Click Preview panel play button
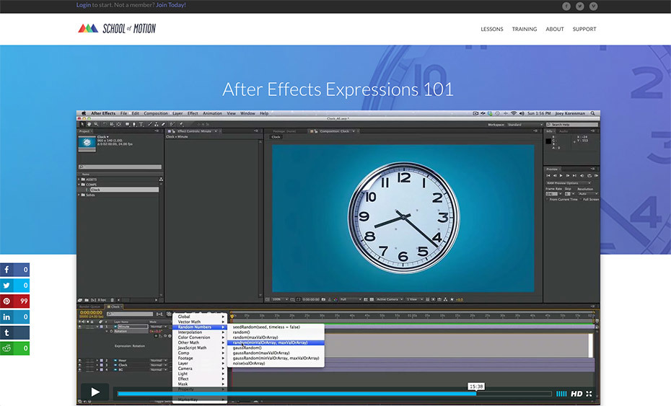Image resolution: width=671 pixels, height=406 pixels. click(561, 175)
